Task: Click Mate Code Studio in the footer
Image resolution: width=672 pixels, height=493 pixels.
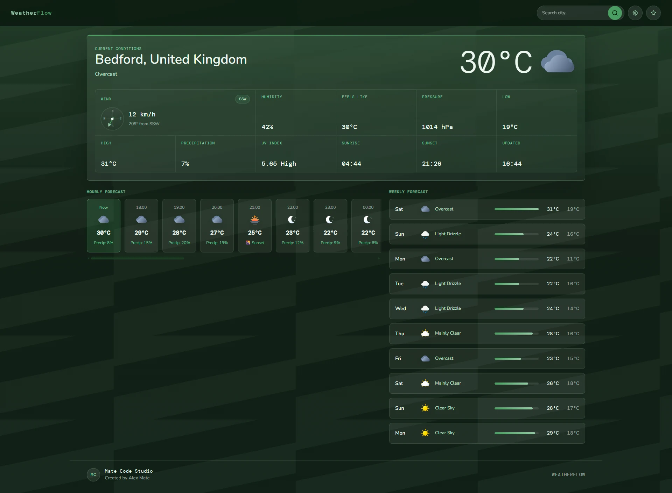Action: pos(129,471)
